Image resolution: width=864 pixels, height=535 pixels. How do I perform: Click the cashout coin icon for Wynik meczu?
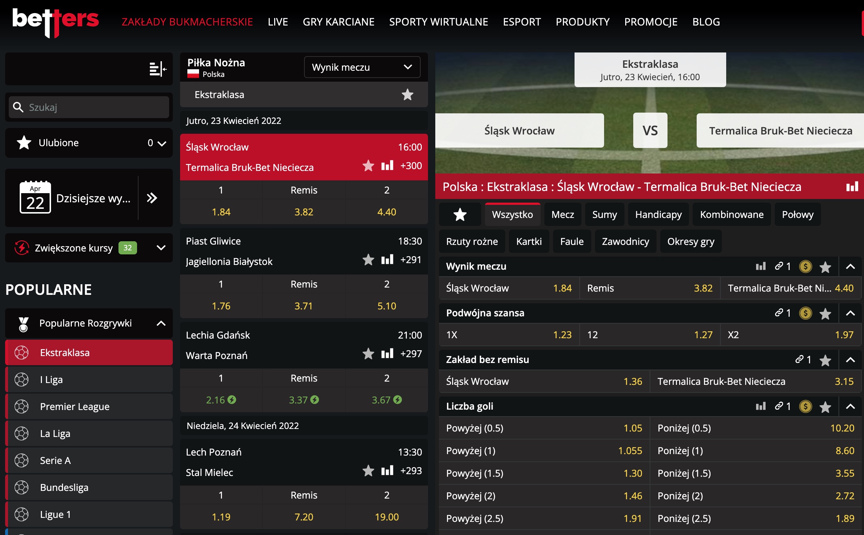[x=805, y=266]
